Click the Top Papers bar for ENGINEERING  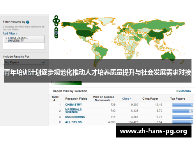point(183,117)
